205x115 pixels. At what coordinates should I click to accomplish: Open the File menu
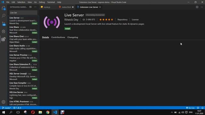8,2
